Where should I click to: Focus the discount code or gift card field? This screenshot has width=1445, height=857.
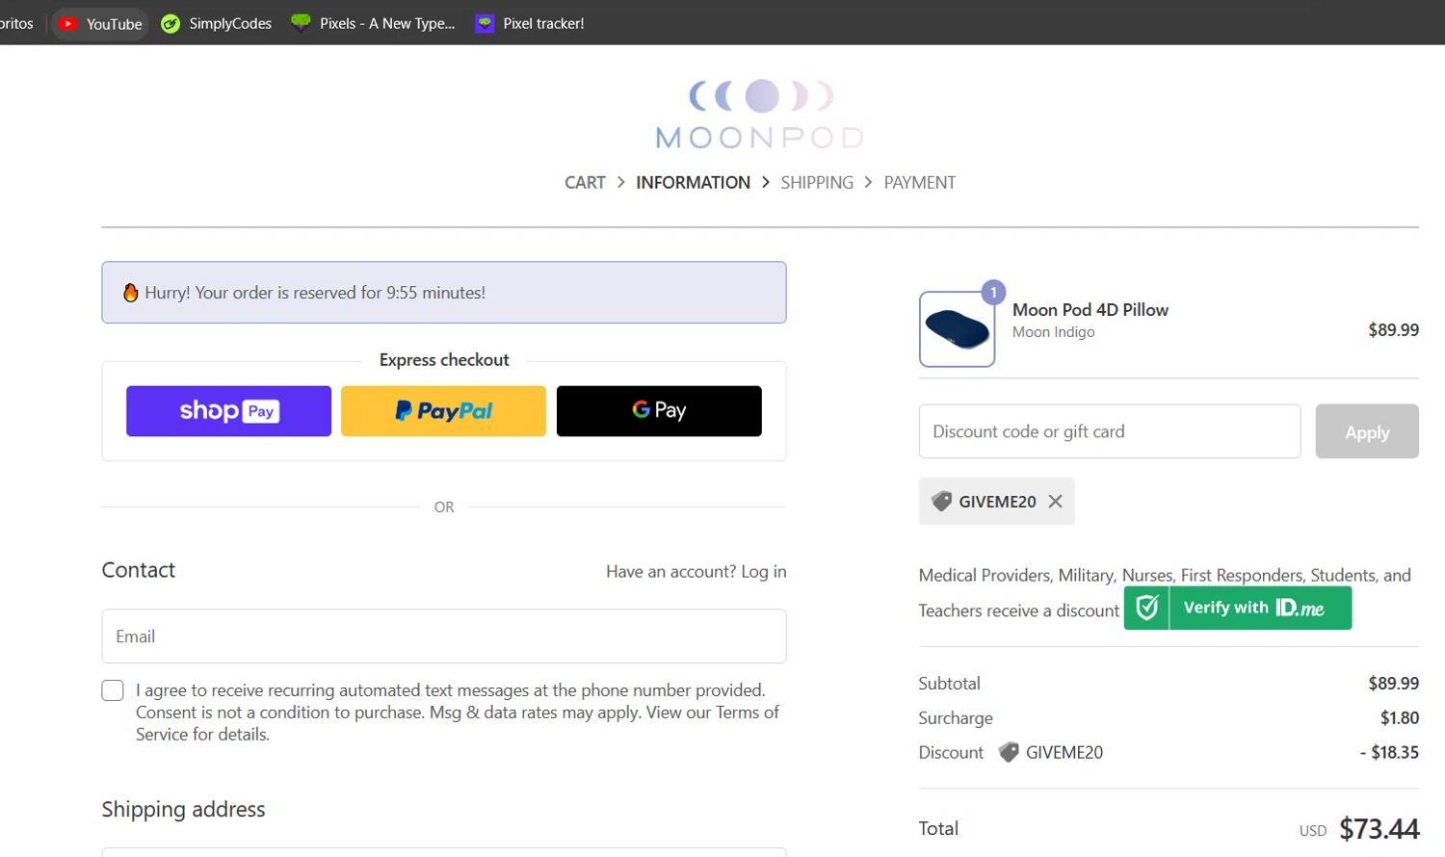click(x=1110, y=431)
